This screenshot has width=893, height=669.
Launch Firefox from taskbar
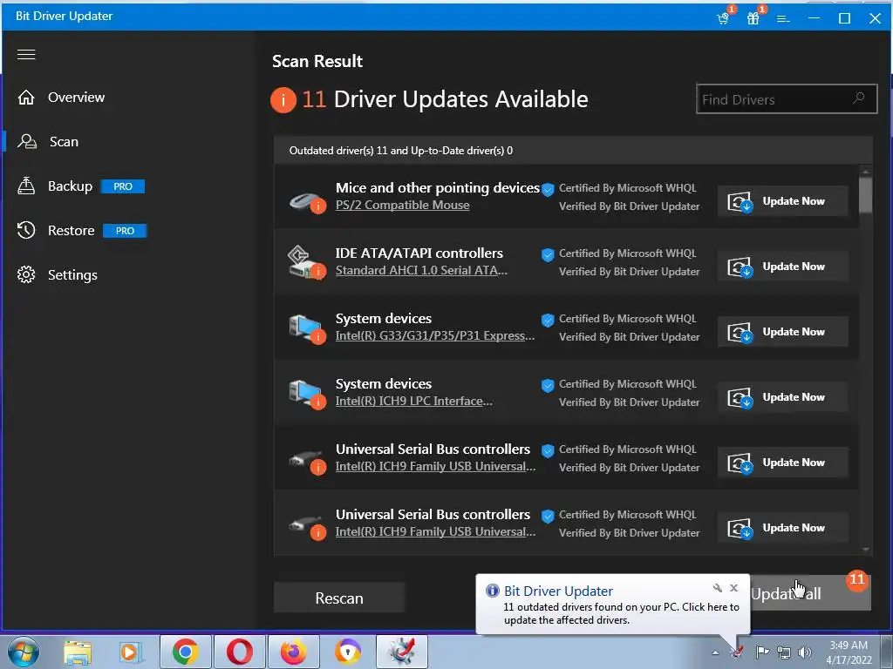click(294, 652)
